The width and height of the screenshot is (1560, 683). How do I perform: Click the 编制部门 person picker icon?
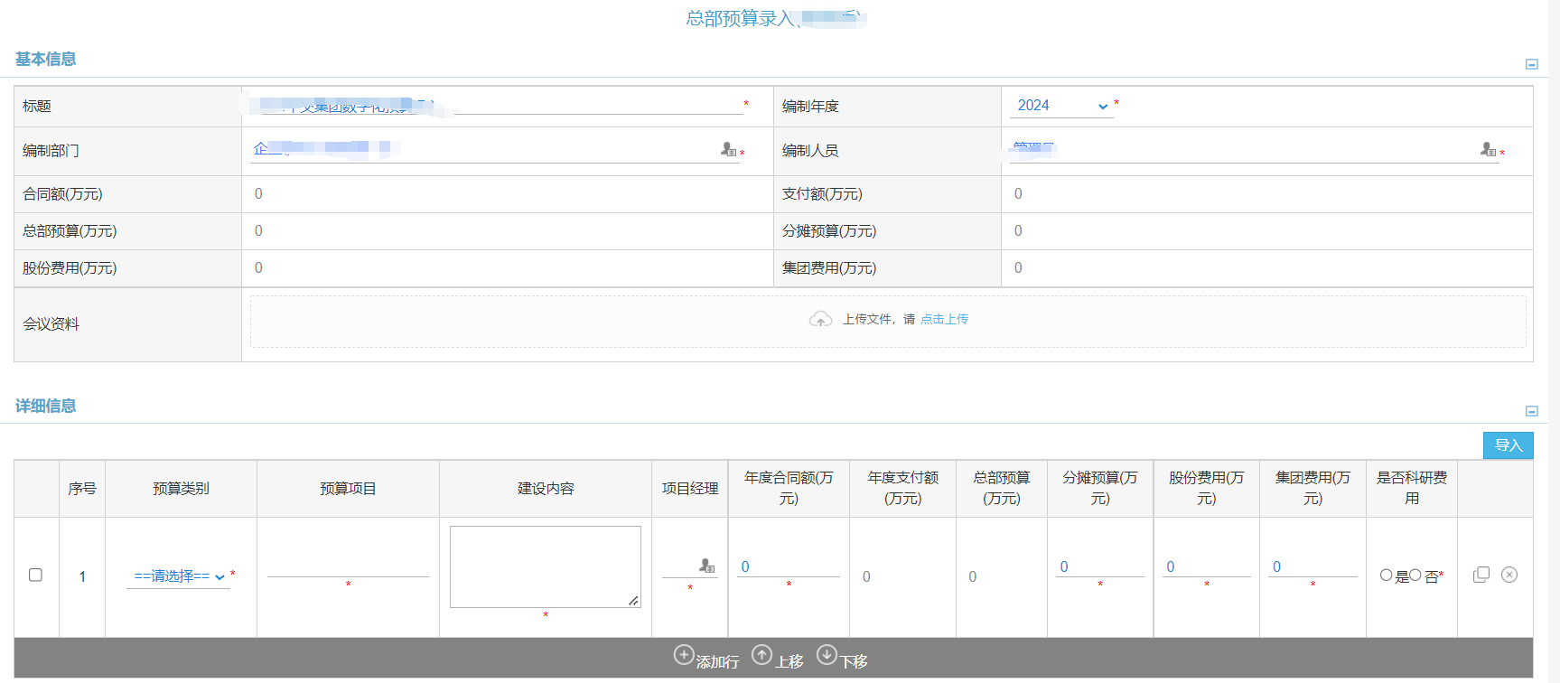pyautogui.click(x=728, y=149)
